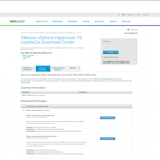Manually download the ESXi ISO image
Screen dimensions: 160x160
coord(107,118)
